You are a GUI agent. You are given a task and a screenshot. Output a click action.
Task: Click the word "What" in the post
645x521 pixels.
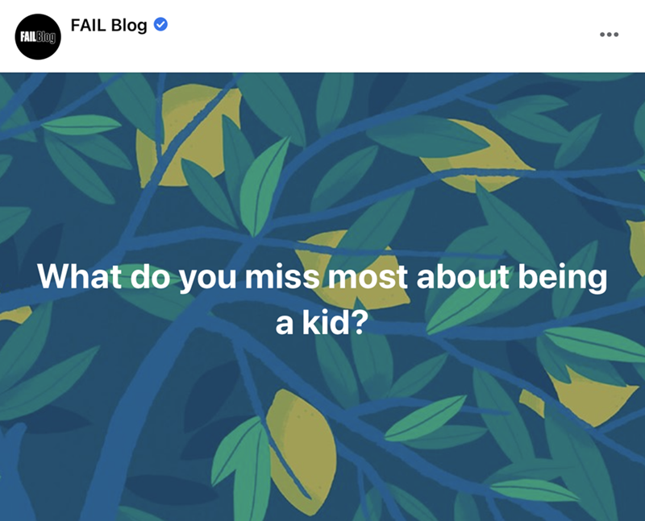click(73, 277)
